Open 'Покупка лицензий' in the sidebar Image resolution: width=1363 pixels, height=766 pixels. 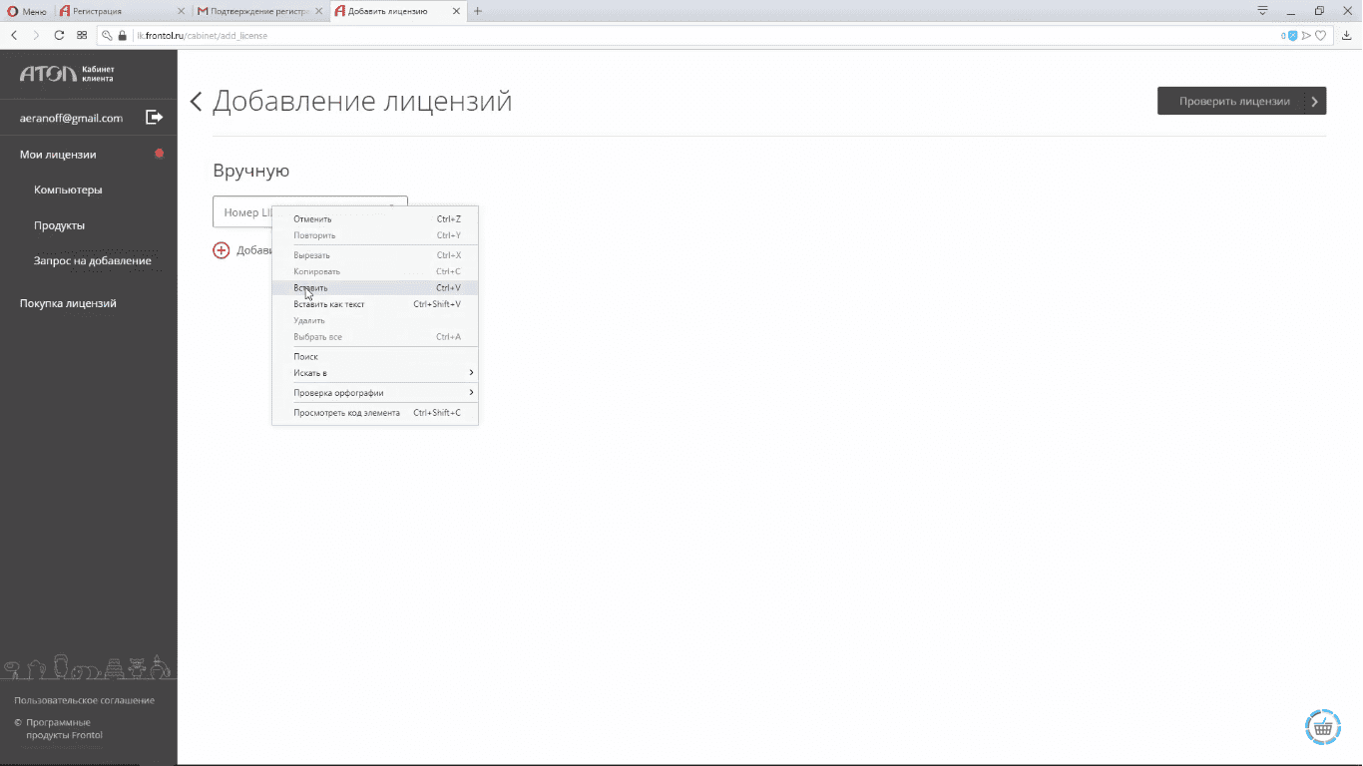68,303
